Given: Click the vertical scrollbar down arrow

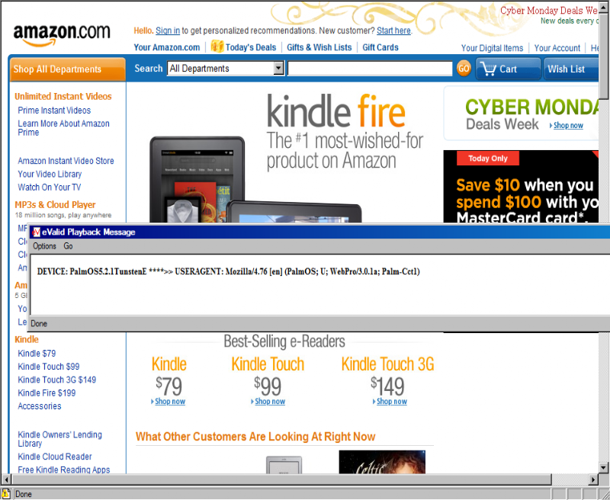Looking at the screenshot, I should (x=603, y=467).
